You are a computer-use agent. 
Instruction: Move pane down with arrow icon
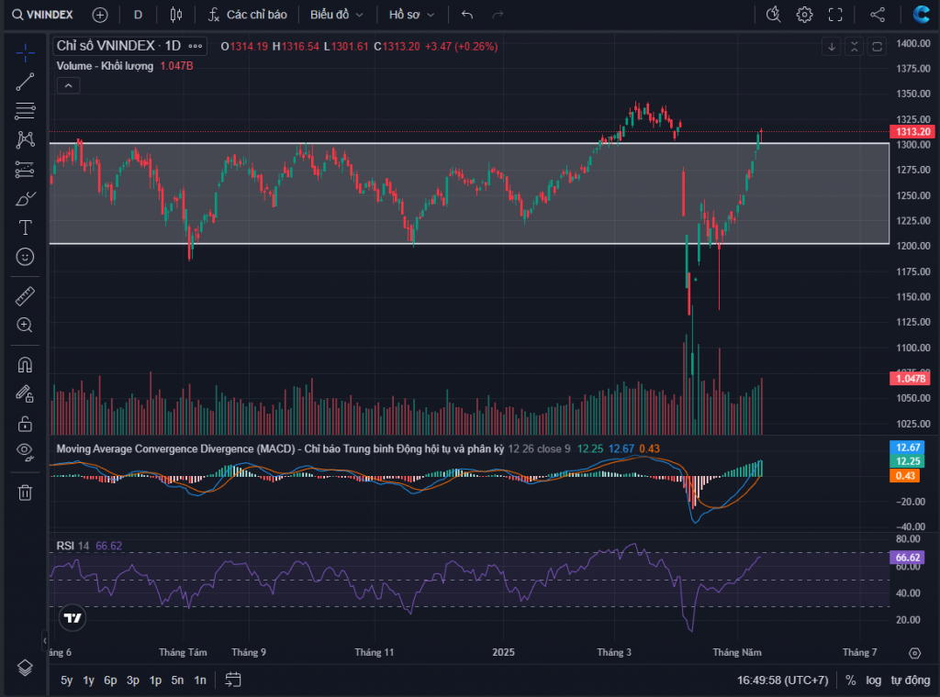coord(832,47)
